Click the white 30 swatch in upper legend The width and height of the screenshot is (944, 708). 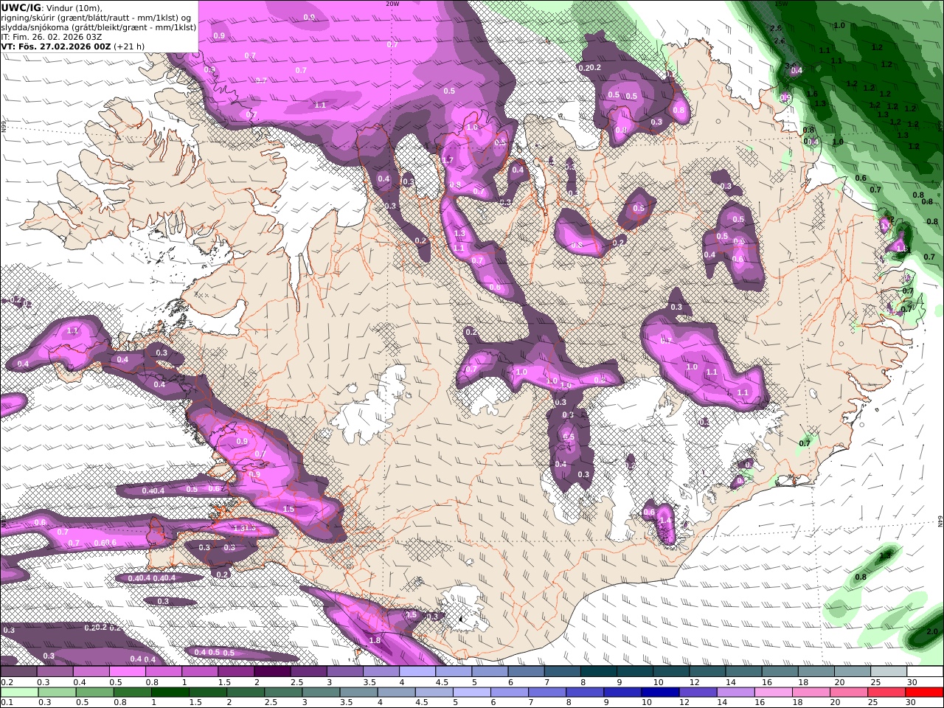click(x=925, y=671)
